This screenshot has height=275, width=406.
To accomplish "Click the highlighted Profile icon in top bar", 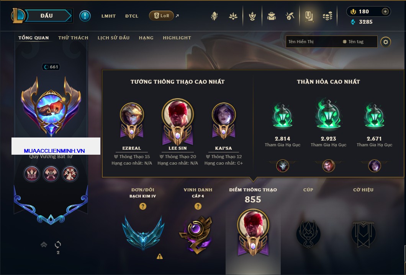I will (309, 16).
